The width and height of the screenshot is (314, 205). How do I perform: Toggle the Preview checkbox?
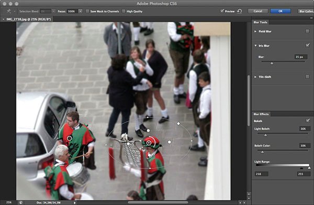point(222,11)
